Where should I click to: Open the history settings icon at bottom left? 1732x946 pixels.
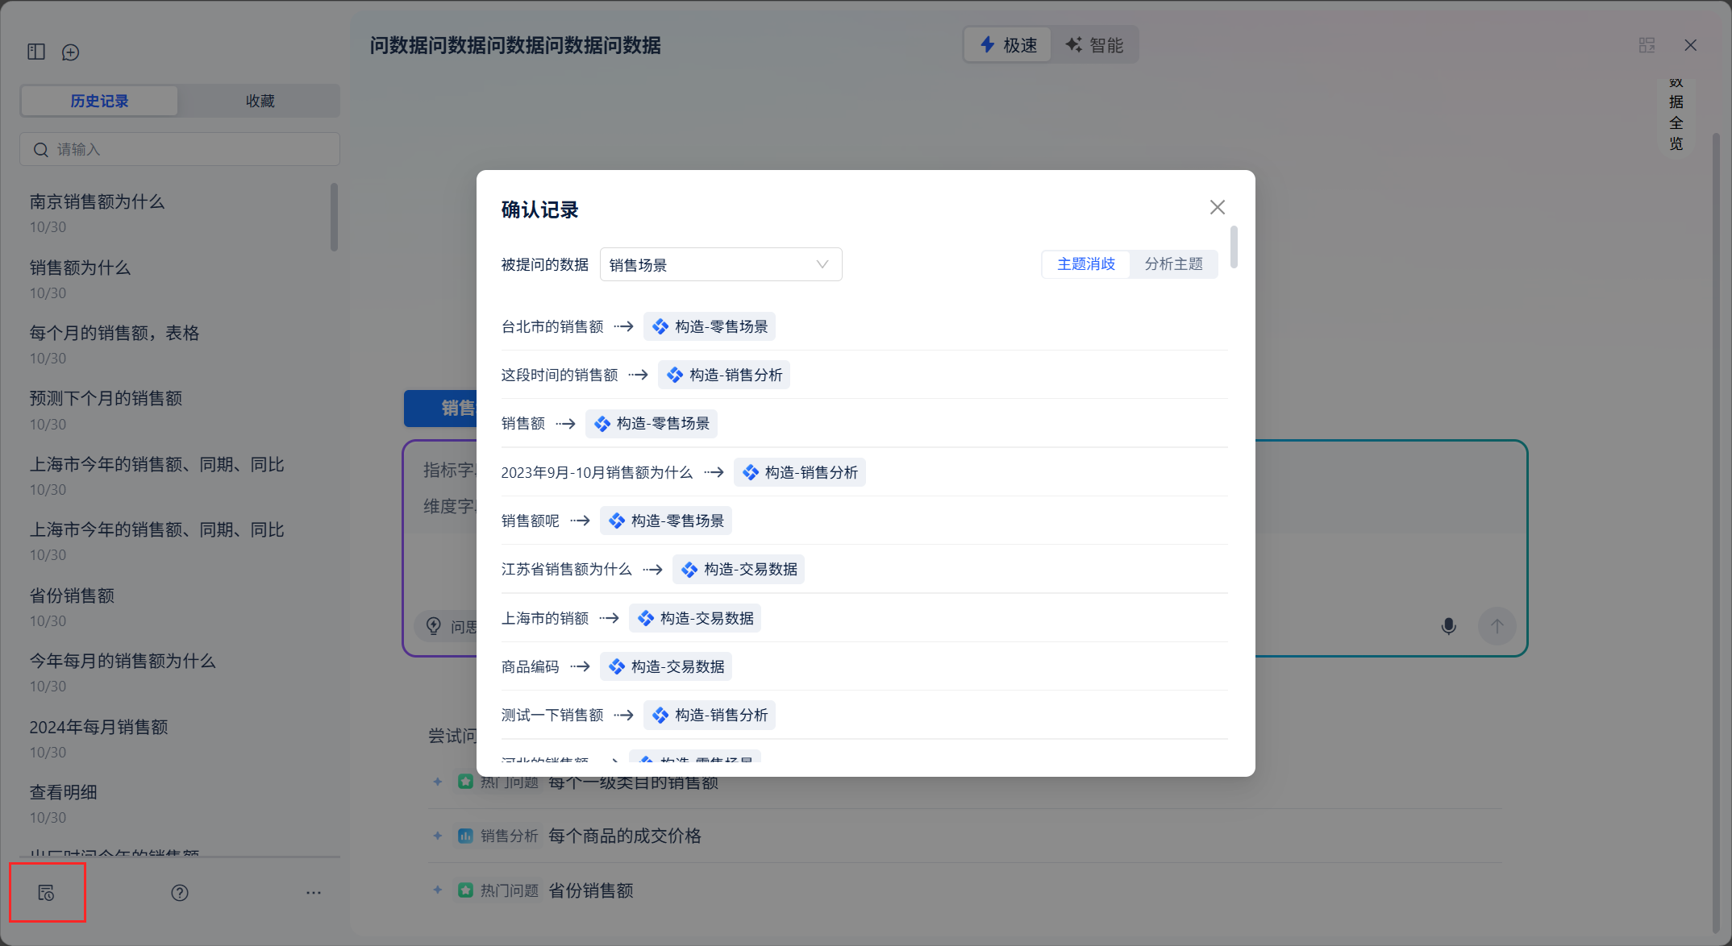coord(46,892)
